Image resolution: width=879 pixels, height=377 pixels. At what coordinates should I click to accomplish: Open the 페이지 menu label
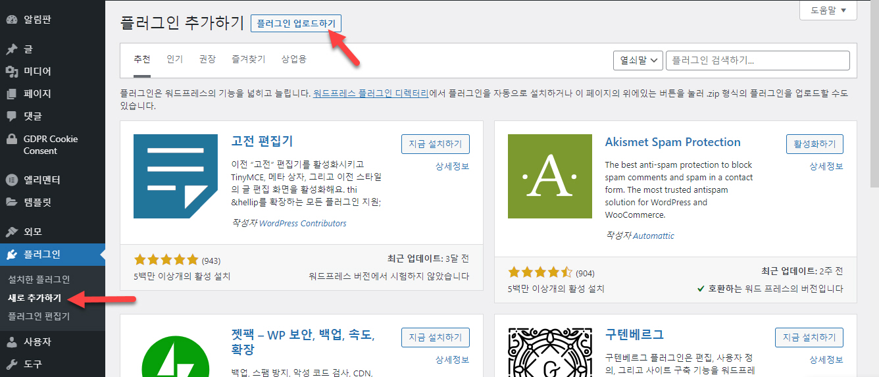click(x=38, y=94)
